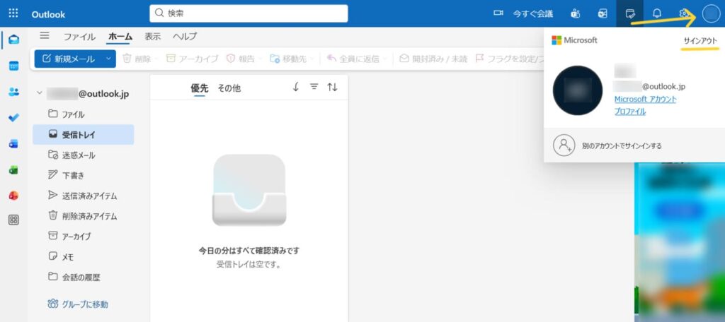Viewport: 725px width, 322px height.
Task: Click 全員に返信 reply all button
Action: click(x=353, y=59)
